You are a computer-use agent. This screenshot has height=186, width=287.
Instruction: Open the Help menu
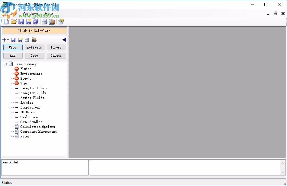click(49, 14)
